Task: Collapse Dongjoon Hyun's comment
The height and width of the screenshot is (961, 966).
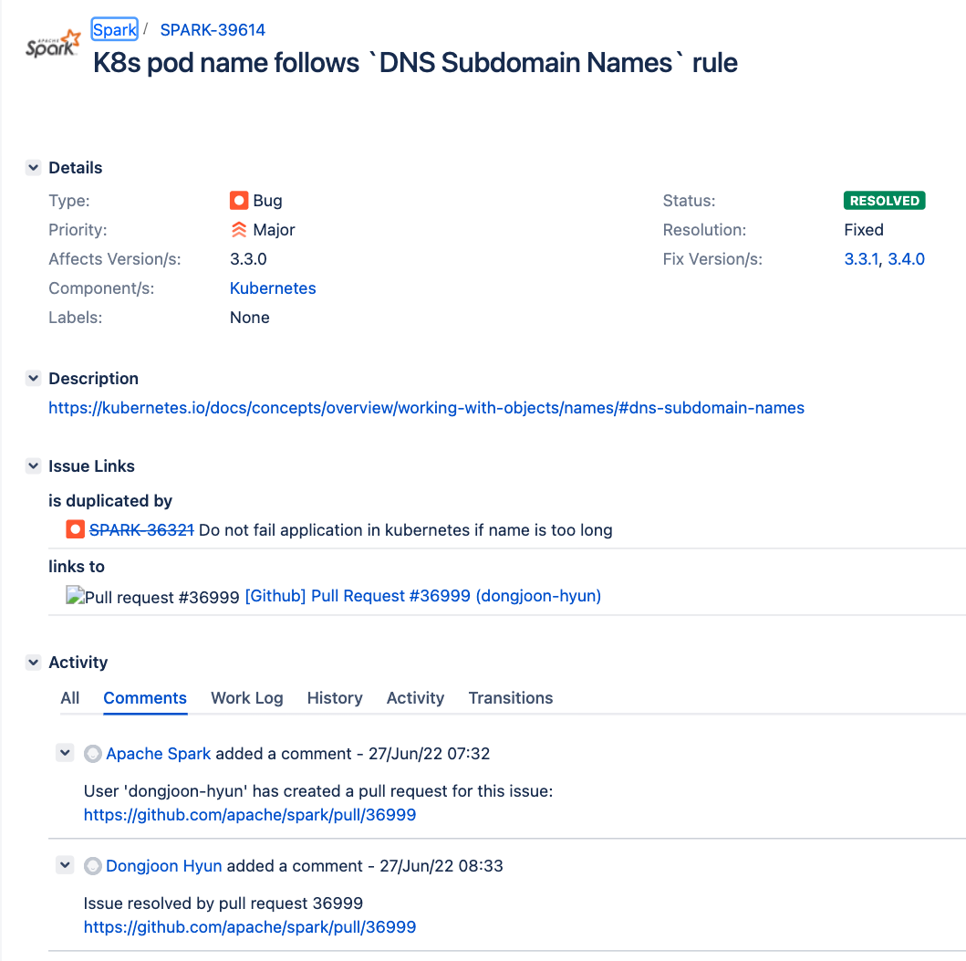Action: click(x=64, y=864)
